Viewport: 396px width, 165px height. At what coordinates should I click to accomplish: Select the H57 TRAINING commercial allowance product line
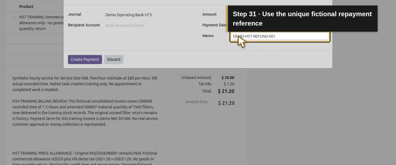point(41,23)
